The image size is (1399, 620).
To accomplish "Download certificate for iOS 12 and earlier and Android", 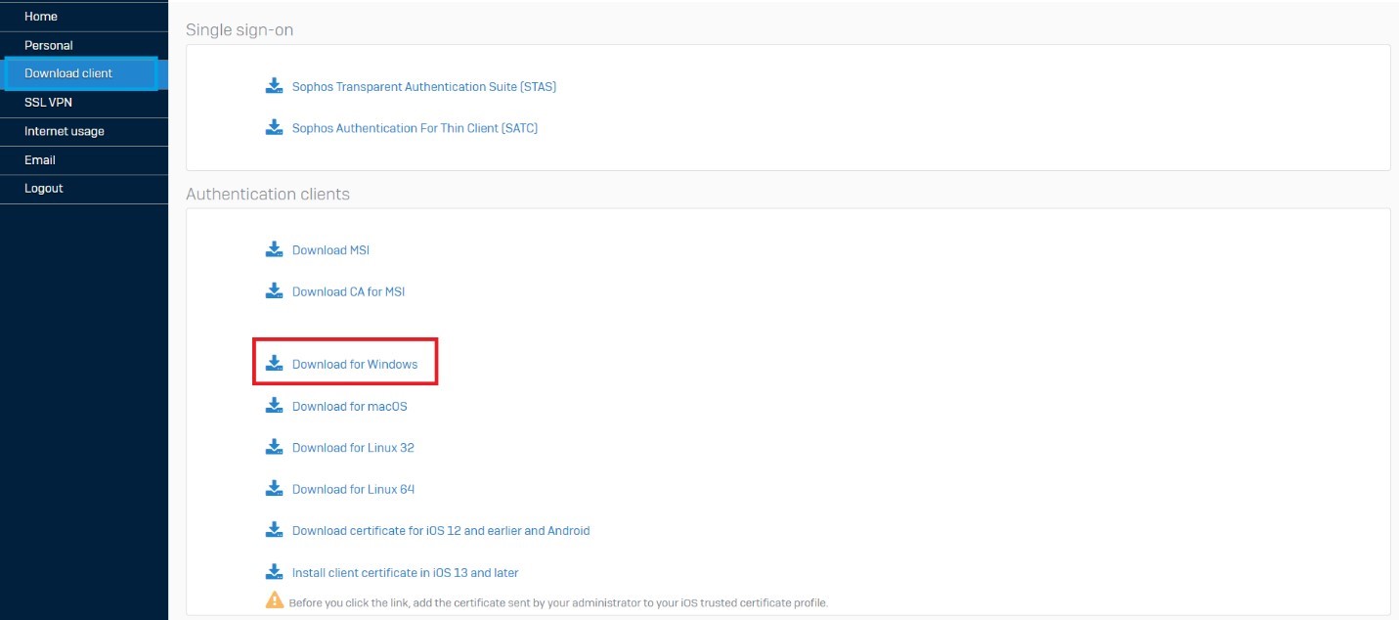I will pyautogui.click(x=441, y=531).
